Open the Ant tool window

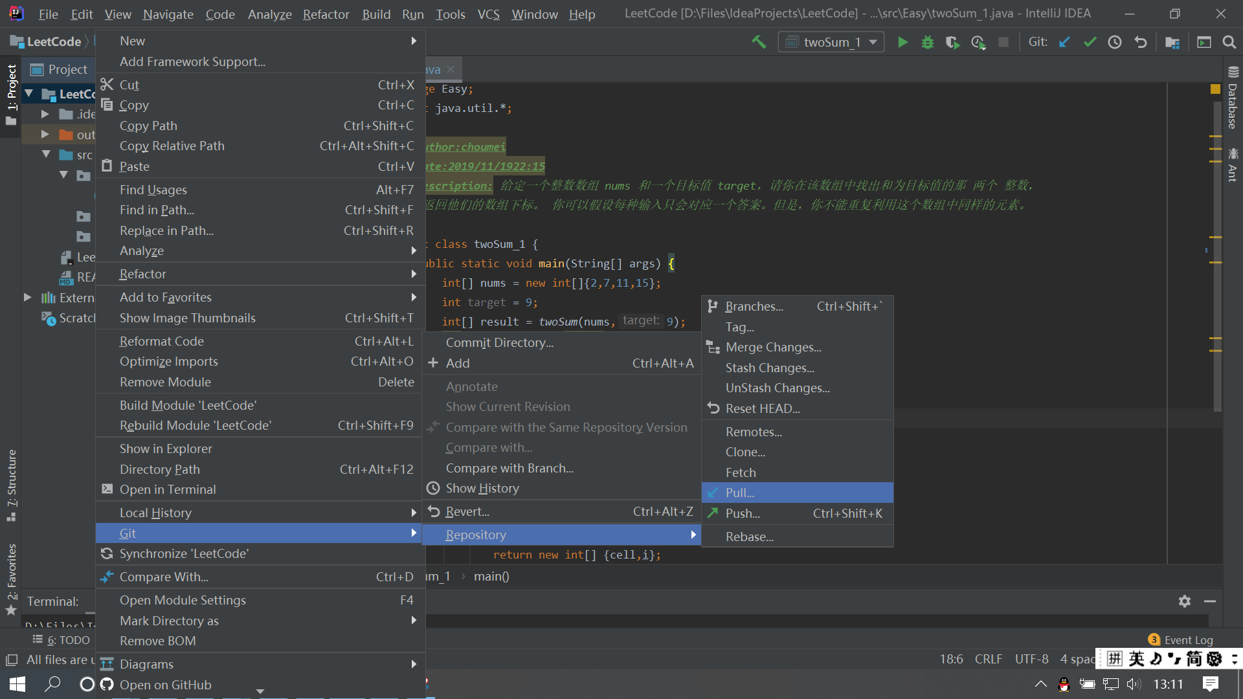(1233, 164)
